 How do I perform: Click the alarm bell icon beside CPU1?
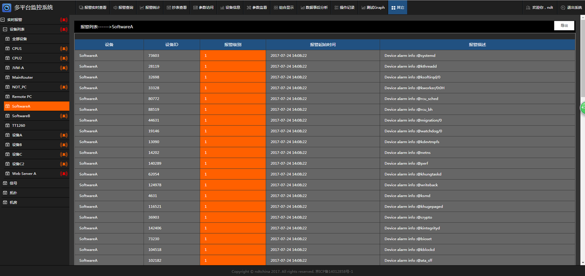(x=64, y=49)
